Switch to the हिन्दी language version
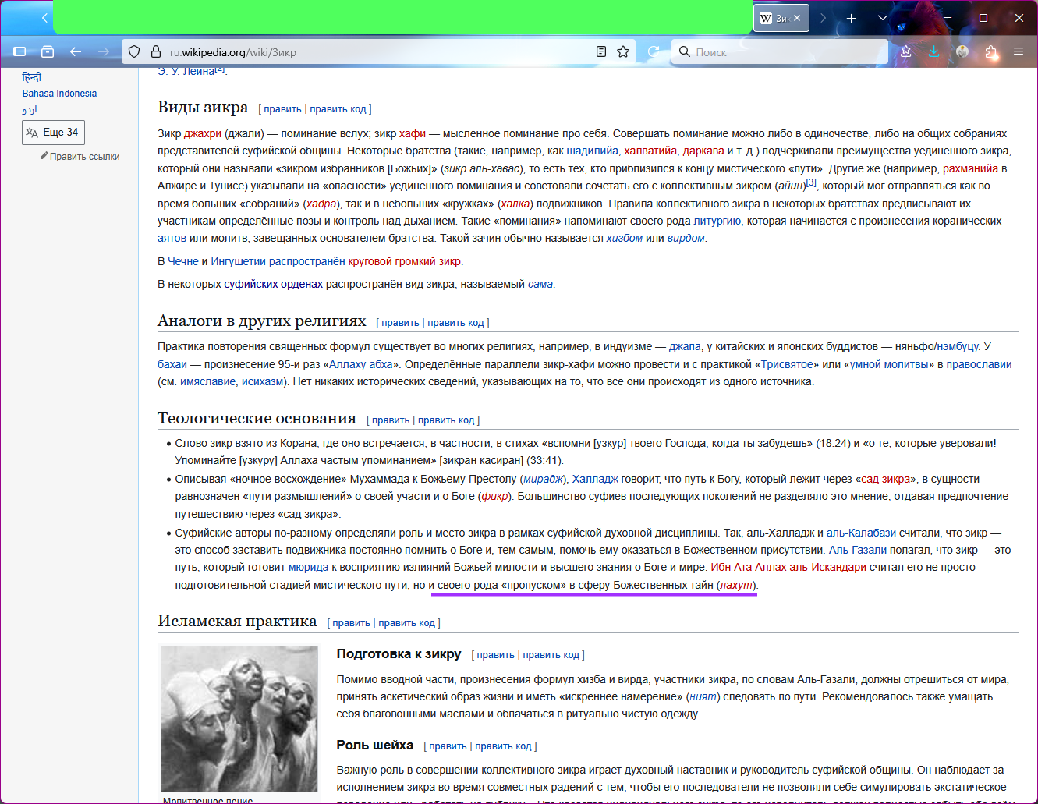Image resolution: width=1038 pixels, height=804 pixels. pyautogui.click(x=32, y=77)
